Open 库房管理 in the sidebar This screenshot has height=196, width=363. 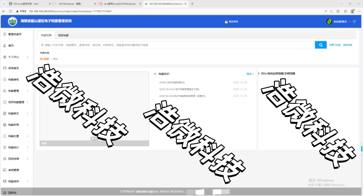point(14,170)
